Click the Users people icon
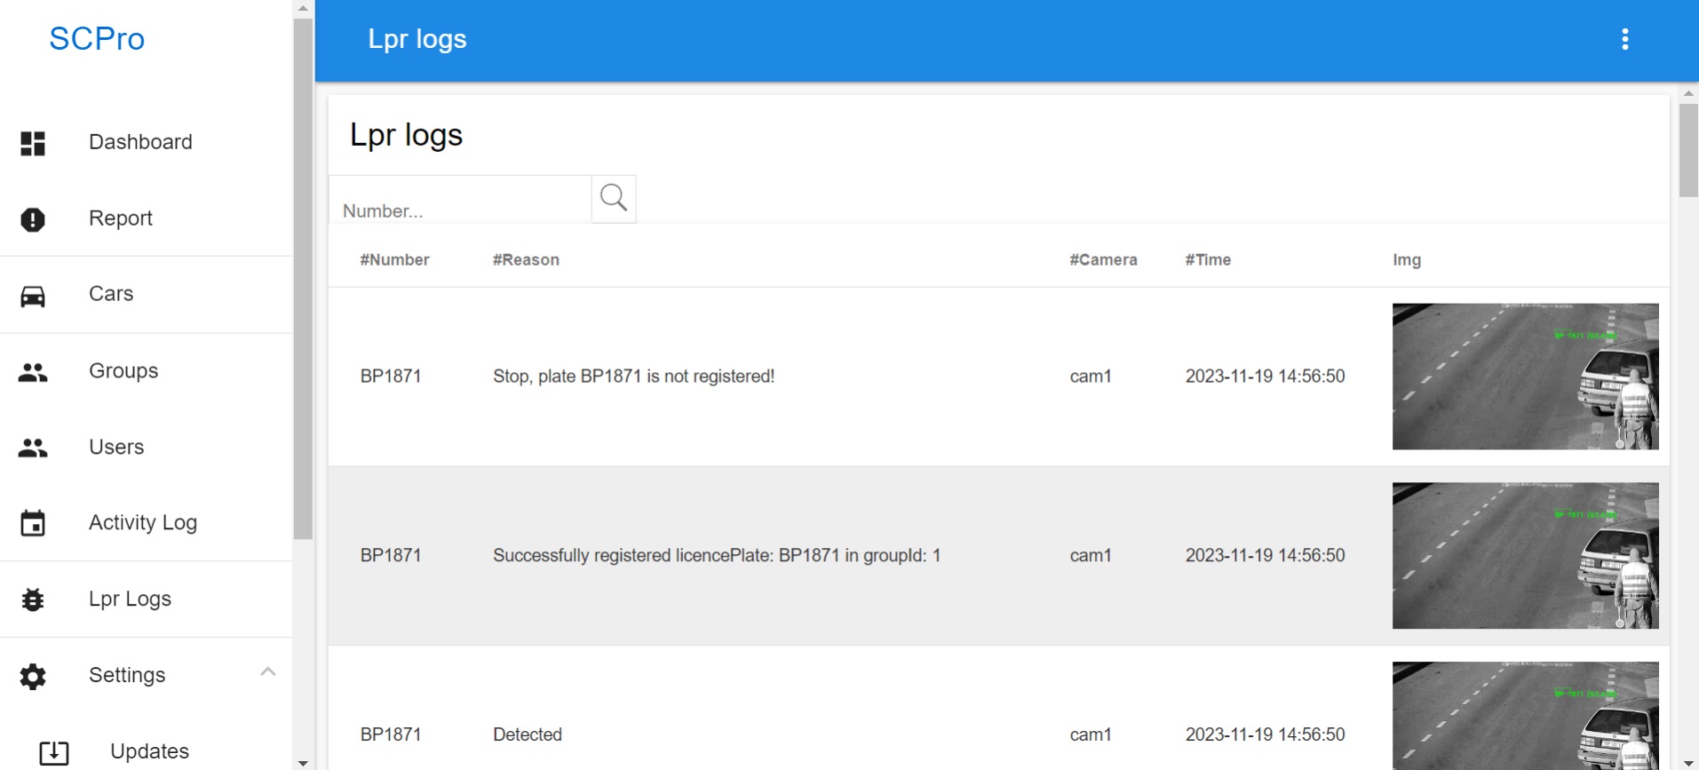Viewport: 1699px width, 770px height. click(33, 448)
